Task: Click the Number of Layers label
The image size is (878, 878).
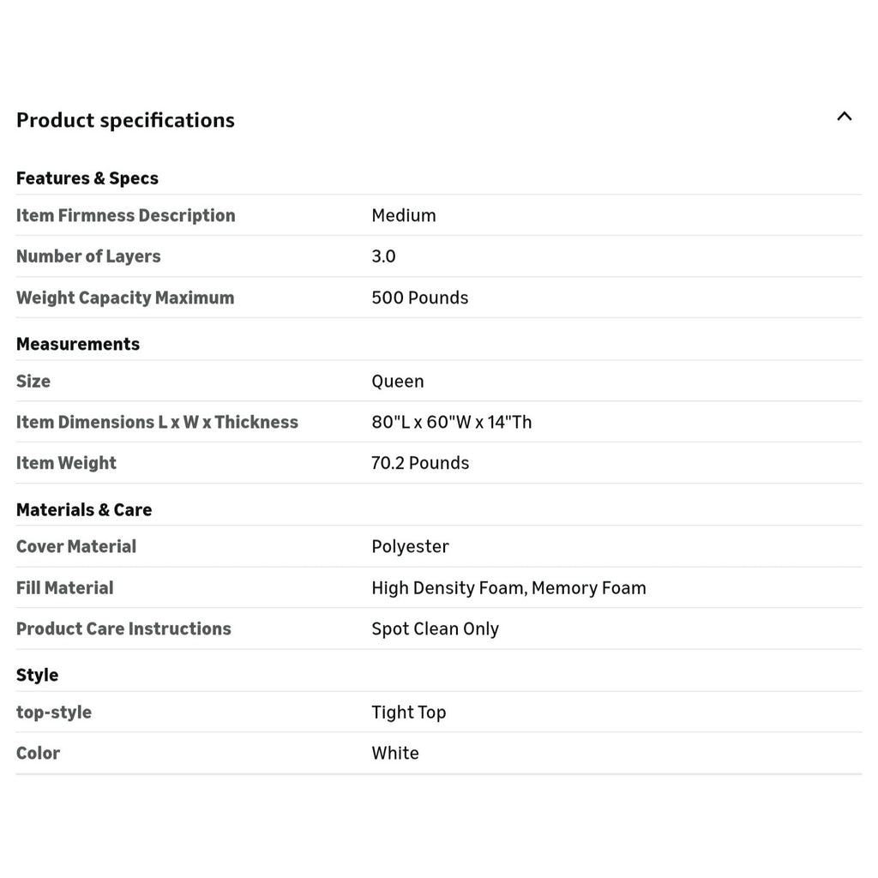Action: pos(88,256)
